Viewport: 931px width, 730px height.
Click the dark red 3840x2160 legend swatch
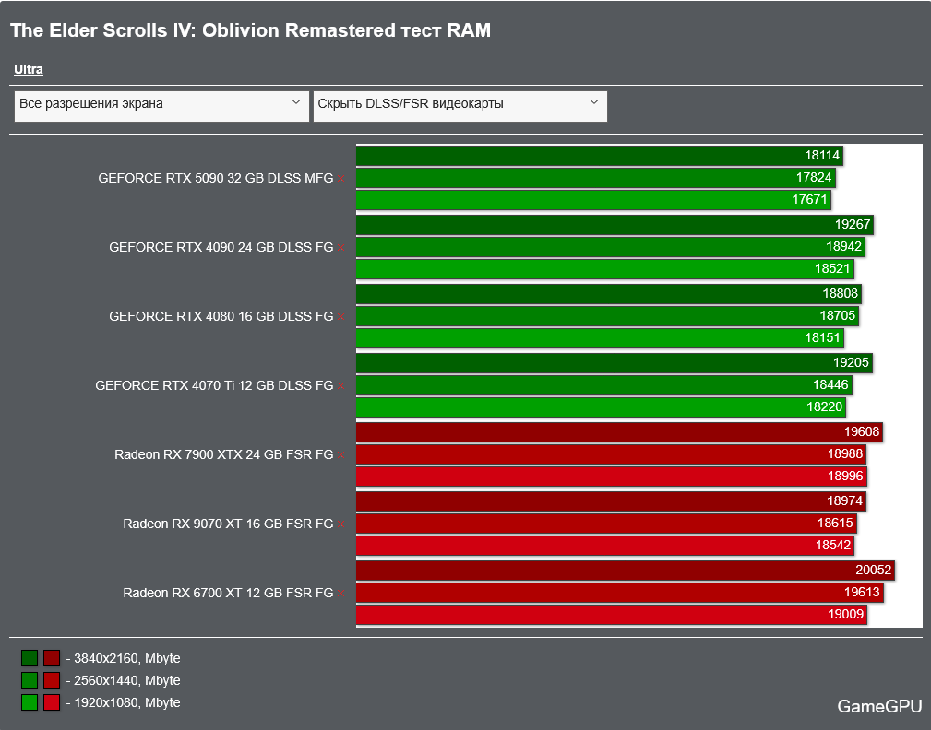(52, 658)
